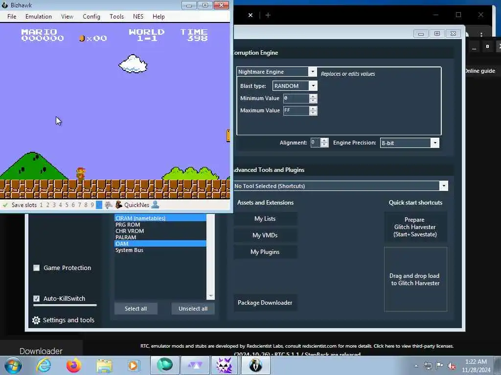The height and width of the screenshot is (375, 501).
Task: Expand the No Tool Selected (Shortcuts) dropdown
Action: pyautogui.click(x=443, y=186)
